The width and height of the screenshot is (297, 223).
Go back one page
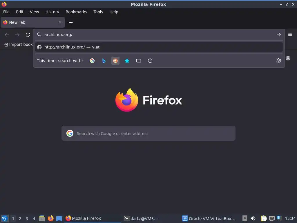pyautogui.click(x=7, y=35)
